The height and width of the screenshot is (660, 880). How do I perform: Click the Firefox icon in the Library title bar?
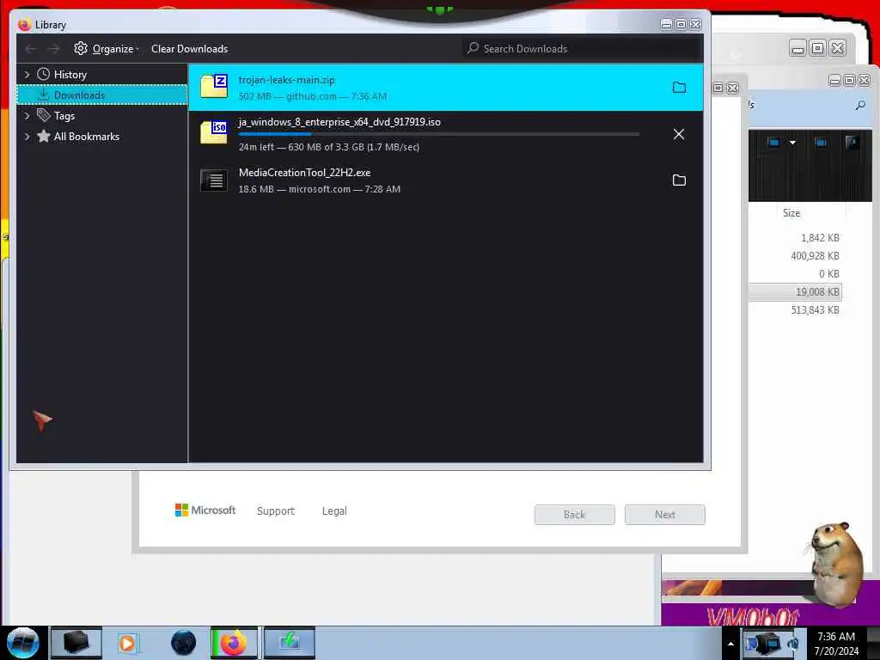click(24, 25)
